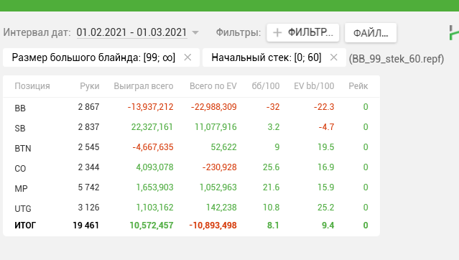Screen dimensions: 459x260
Task: Click hands value 2 867
Action: (x=88, y=107)
